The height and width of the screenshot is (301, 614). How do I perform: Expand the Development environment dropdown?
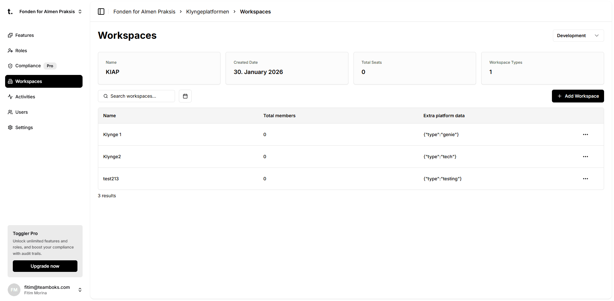pyautogui.click(x=578, y=36)
